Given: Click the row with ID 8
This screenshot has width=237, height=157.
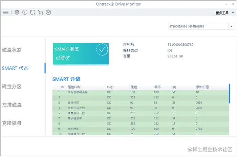Looking at the screenshot, I should click(x=141, y=124).
